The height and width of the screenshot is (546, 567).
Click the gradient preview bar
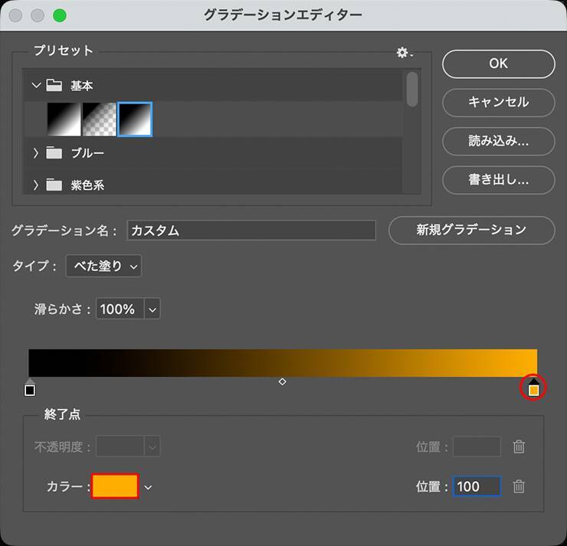pos(283,363)
